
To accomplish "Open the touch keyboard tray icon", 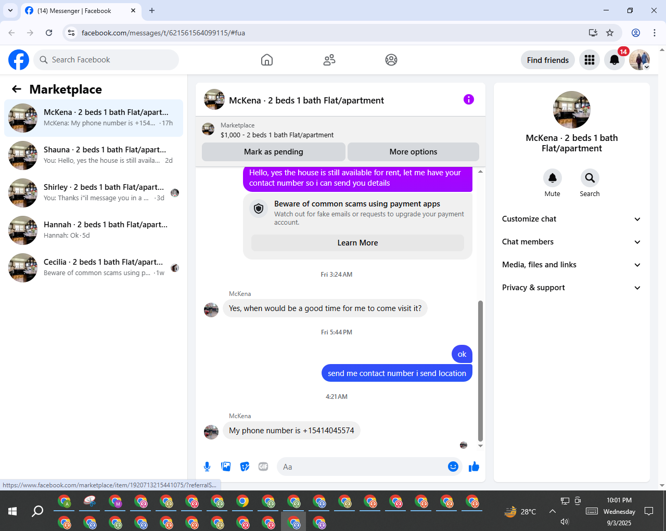I will (x=592, y=511).
